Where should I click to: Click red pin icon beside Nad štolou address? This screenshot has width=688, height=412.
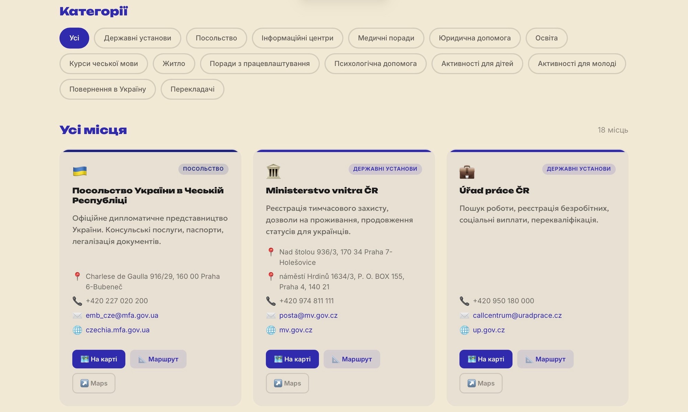[271, 252]
